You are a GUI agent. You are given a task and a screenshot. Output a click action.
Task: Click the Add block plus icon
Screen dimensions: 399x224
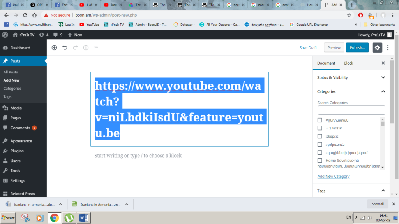point(54,47)
